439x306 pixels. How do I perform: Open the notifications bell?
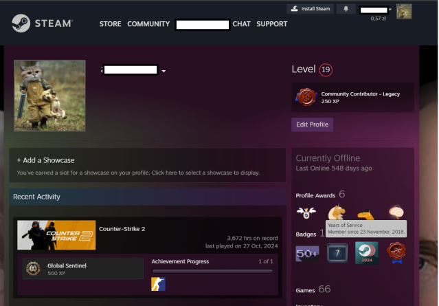(x=346, y=9)
